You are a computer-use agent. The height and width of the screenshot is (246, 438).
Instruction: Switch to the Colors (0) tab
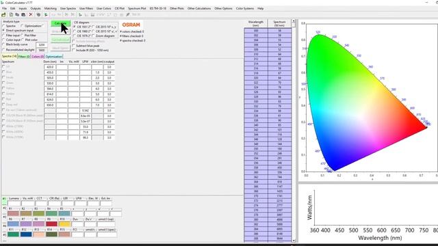(38, 57)
